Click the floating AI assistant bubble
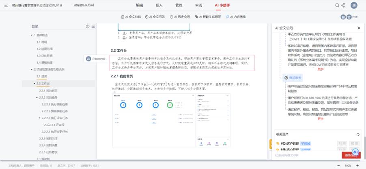 pyautogui.click(x=355, y=152)
